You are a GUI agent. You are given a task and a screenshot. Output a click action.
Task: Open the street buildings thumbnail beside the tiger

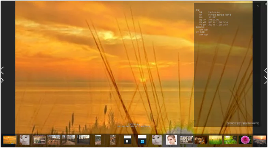coord(186,140)
